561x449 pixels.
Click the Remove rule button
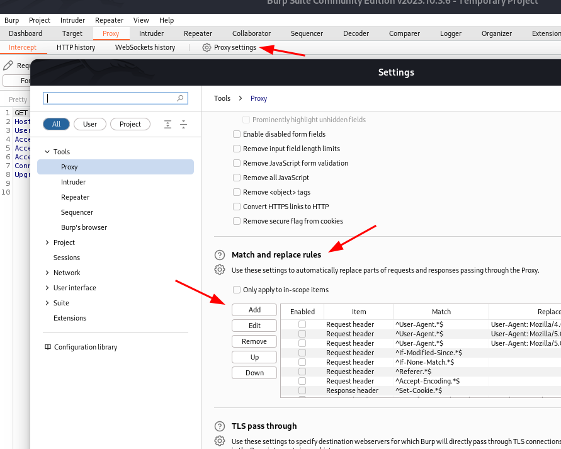click(254, 341)
